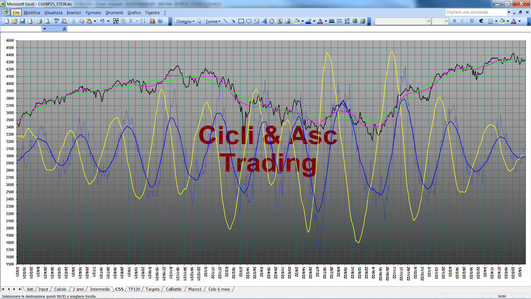Open the Finestra menu

(x=152, y=12)
